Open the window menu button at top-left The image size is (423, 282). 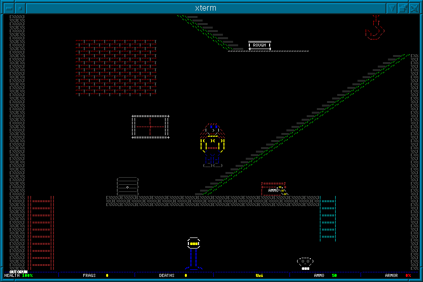pyautogui.click(x=9, y=8)
